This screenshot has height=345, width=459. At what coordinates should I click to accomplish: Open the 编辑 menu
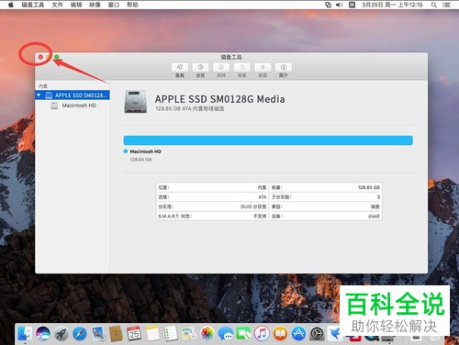(x=76, y=5)
